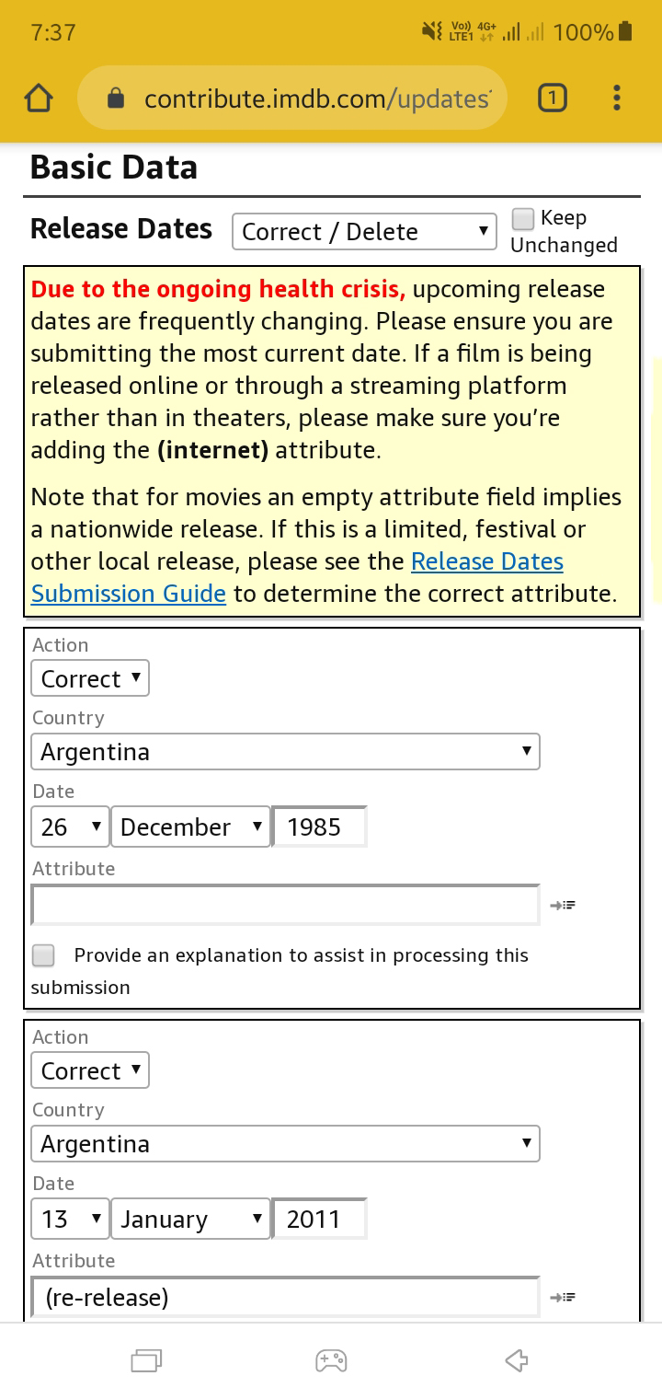Expand the December month dropdown
The image size is (662, 1399).
(190, 827)
